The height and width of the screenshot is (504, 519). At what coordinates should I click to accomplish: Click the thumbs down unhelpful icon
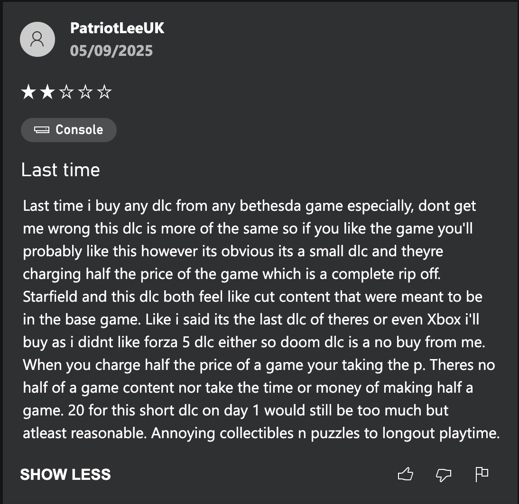444,474
